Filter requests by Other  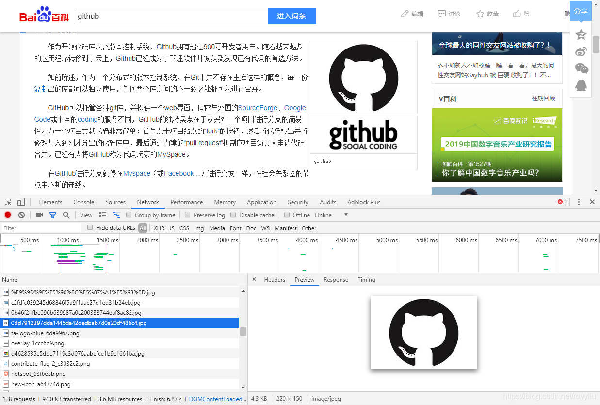click(309, 228)
